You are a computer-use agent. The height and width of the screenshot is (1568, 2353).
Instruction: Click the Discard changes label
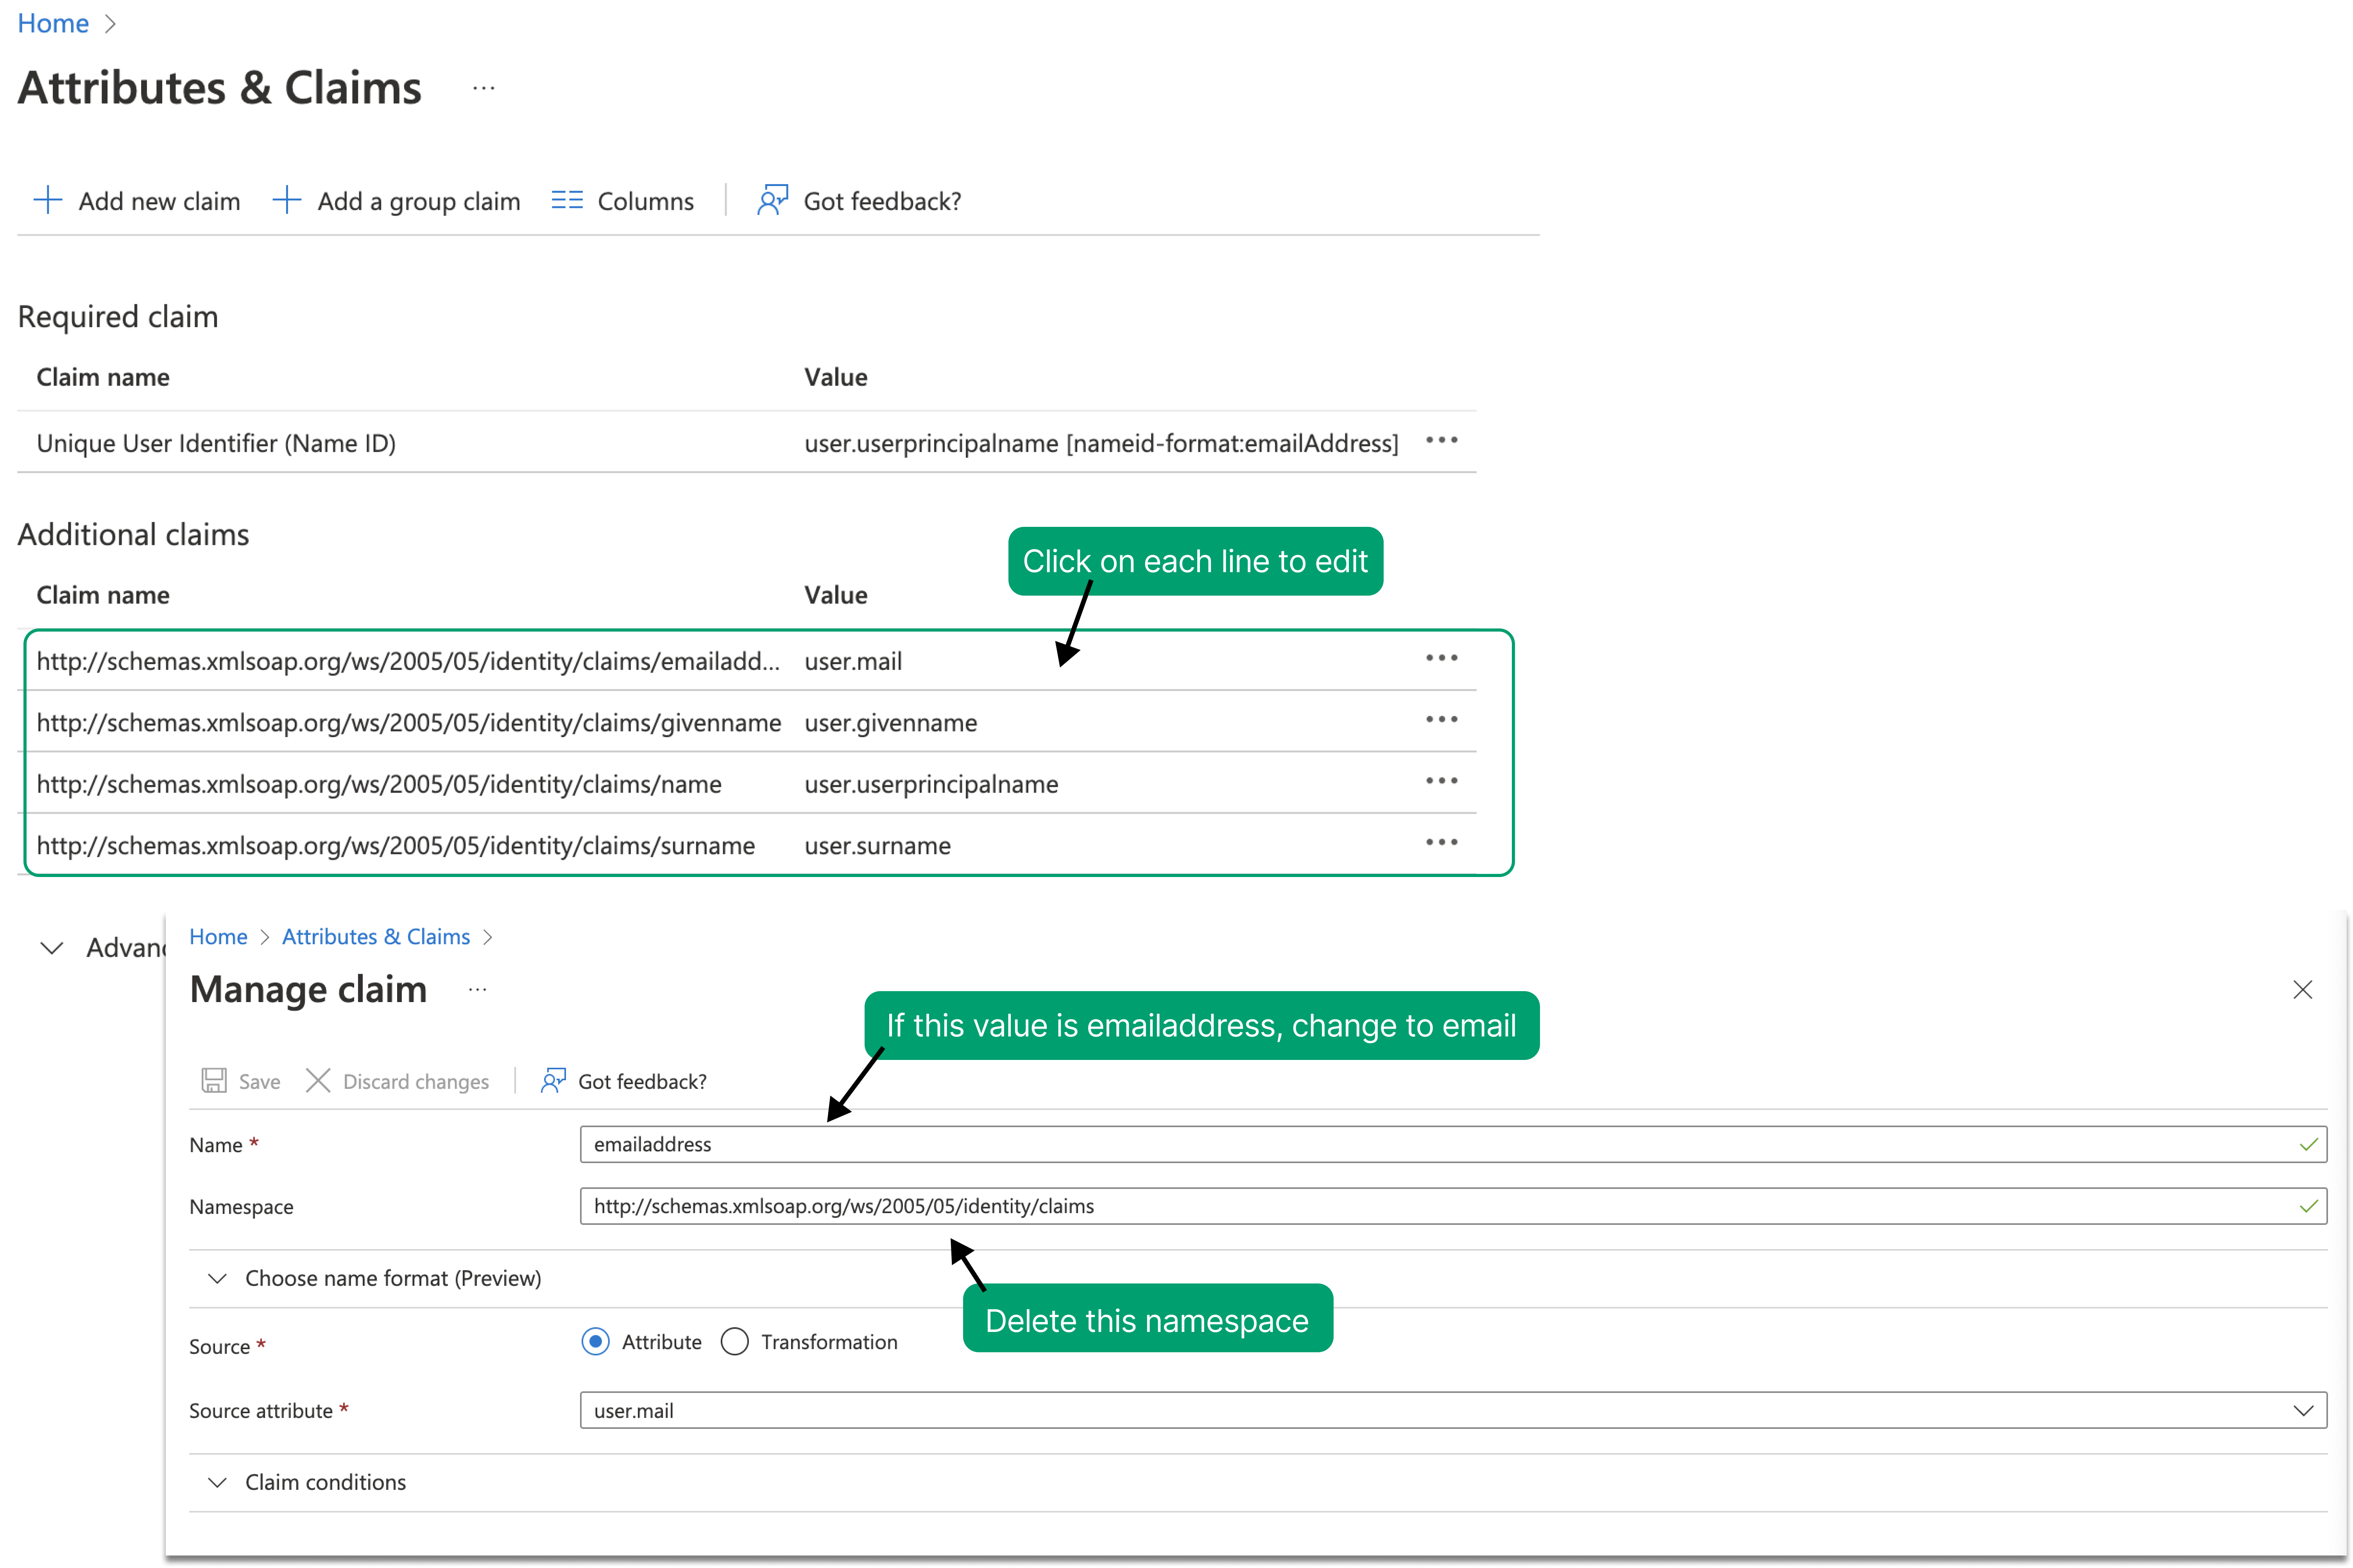(x=416, y=1081)
